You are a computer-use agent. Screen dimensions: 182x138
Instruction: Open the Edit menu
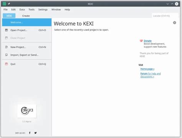(13, 10)
